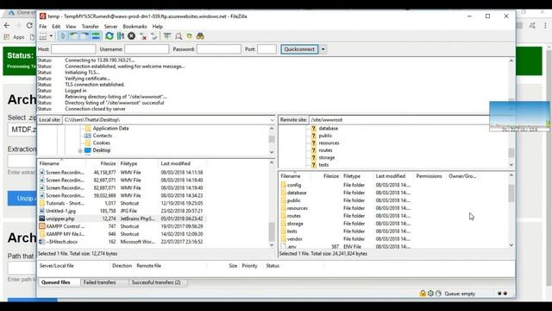Focus the Password input field
552x311 pixels.
[218, 49]
